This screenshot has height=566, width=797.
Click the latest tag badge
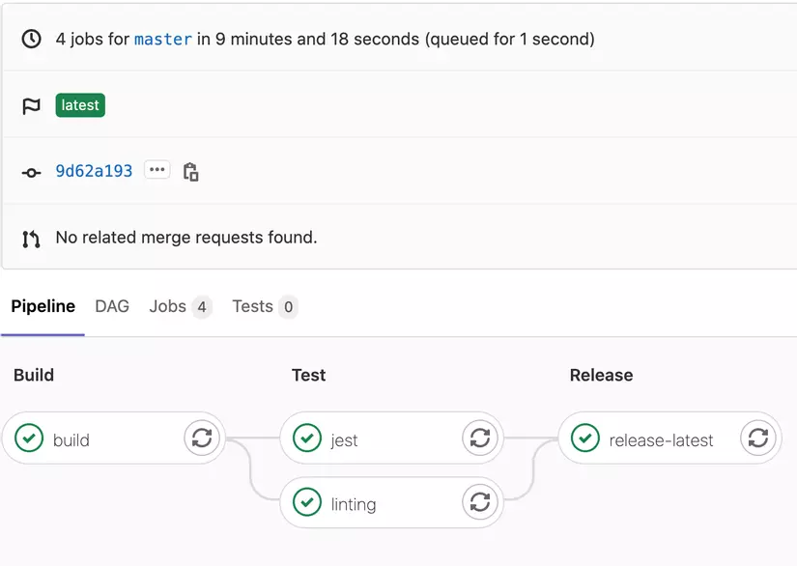pos(80,105)
